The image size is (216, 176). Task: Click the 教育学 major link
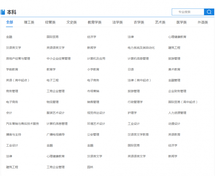51,70
